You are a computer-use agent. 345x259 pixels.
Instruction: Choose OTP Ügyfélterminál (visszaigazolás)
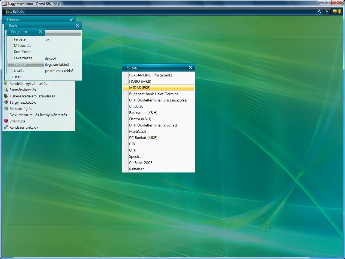tap(158, 100)
